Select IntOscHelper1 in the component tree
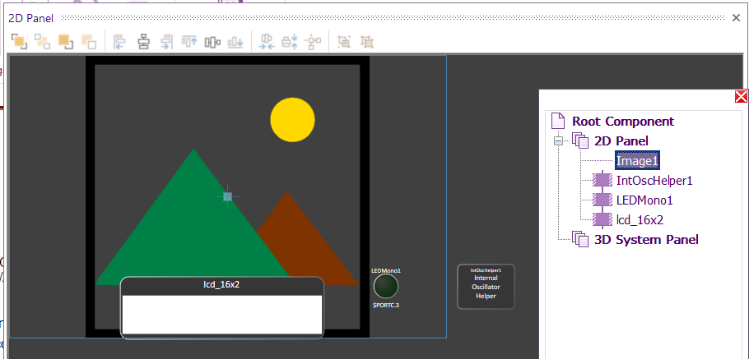Screen dimensions: 749x359 (654, 180)
